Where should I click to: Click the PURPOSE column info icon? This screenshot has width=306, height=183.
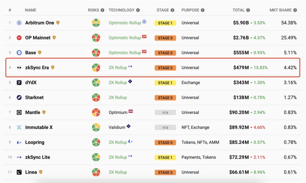tap(203, 10)
